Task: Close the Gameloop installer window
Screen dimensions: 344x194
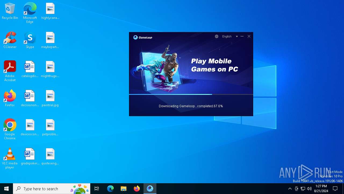Action: pos(249,36)
